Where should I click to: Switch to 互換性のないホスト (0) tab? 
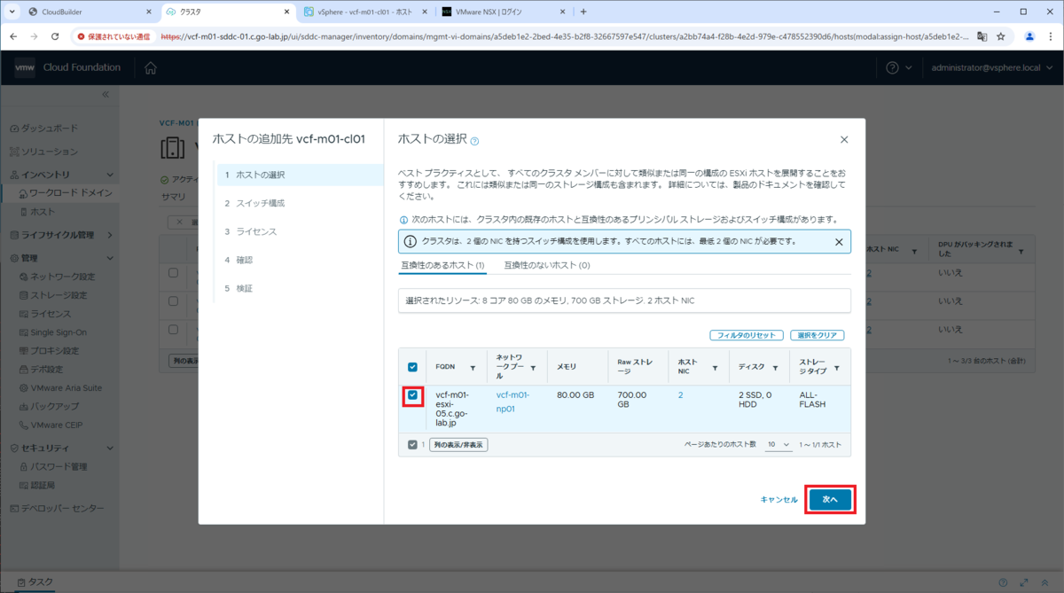point(547,265)
